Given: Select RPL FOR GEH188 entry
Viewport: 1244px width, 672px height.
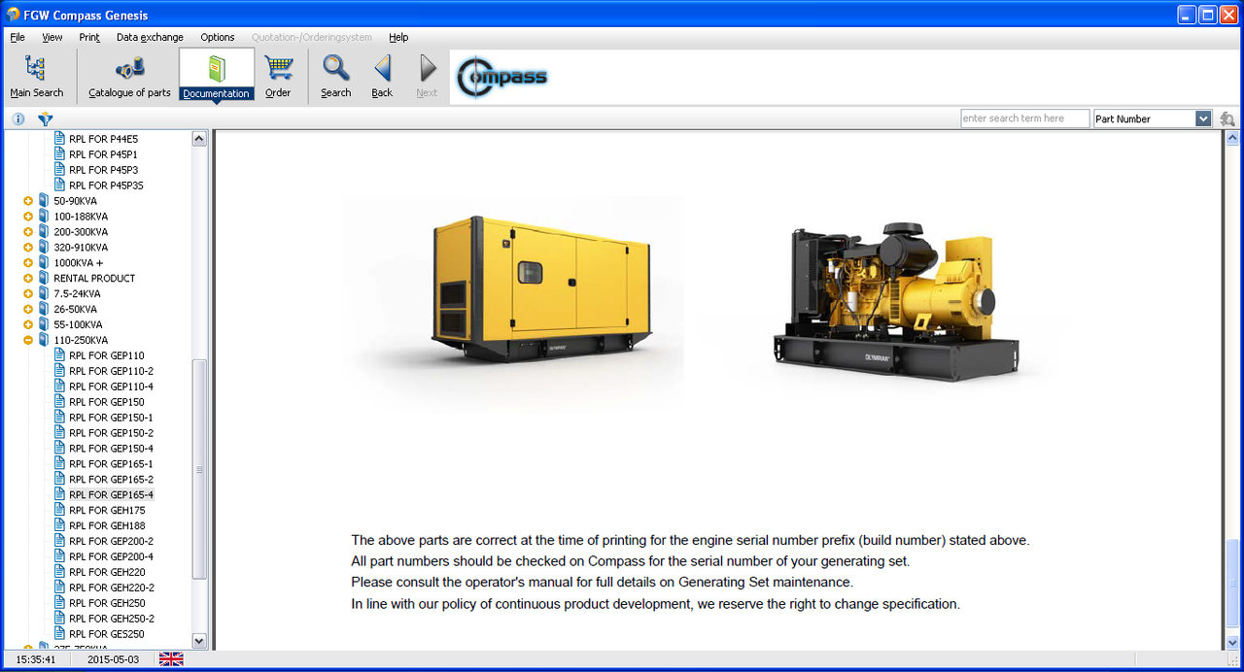Looking at the screenshot, I should coord(107,525).
